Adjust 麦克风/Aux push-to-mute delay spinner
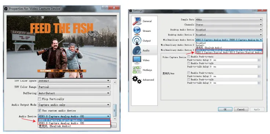 [x=259, y=76]
